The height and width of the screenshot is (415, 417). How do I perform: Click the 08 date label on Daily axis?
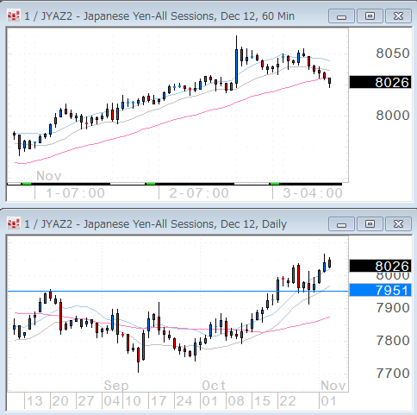coord(236,401)
